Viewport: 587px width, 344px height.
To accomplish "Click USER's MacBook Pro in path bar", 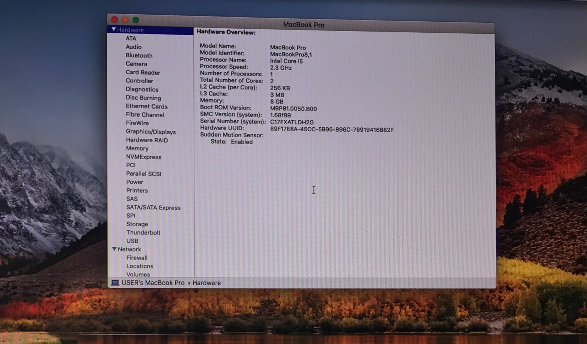I will click(153, 283).
